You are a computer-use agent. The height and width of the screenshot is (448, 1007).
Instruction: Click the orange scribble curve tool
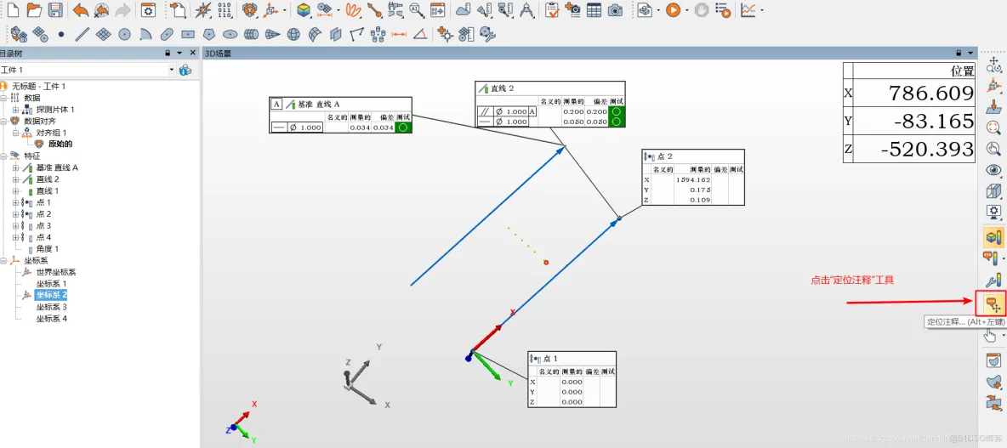(353, 9)
